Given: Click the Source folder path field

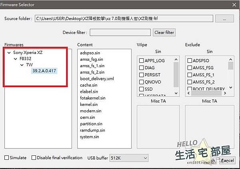Looking at the screenshot, I should (x=124, y=18).
